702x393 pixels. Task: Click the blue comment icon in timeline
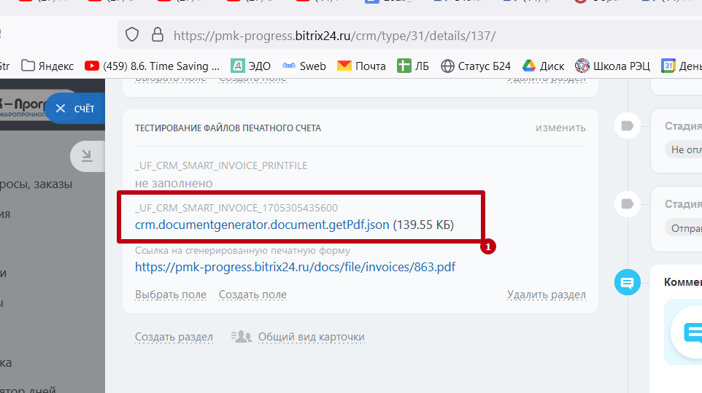626,281
